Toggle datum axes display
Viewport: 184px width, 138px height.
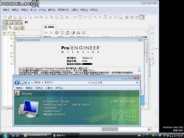click(x=10, y=22)
